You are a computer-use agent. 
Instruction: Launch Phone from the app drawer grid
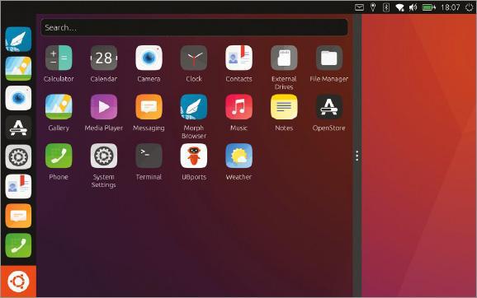(x=59, y=156)
